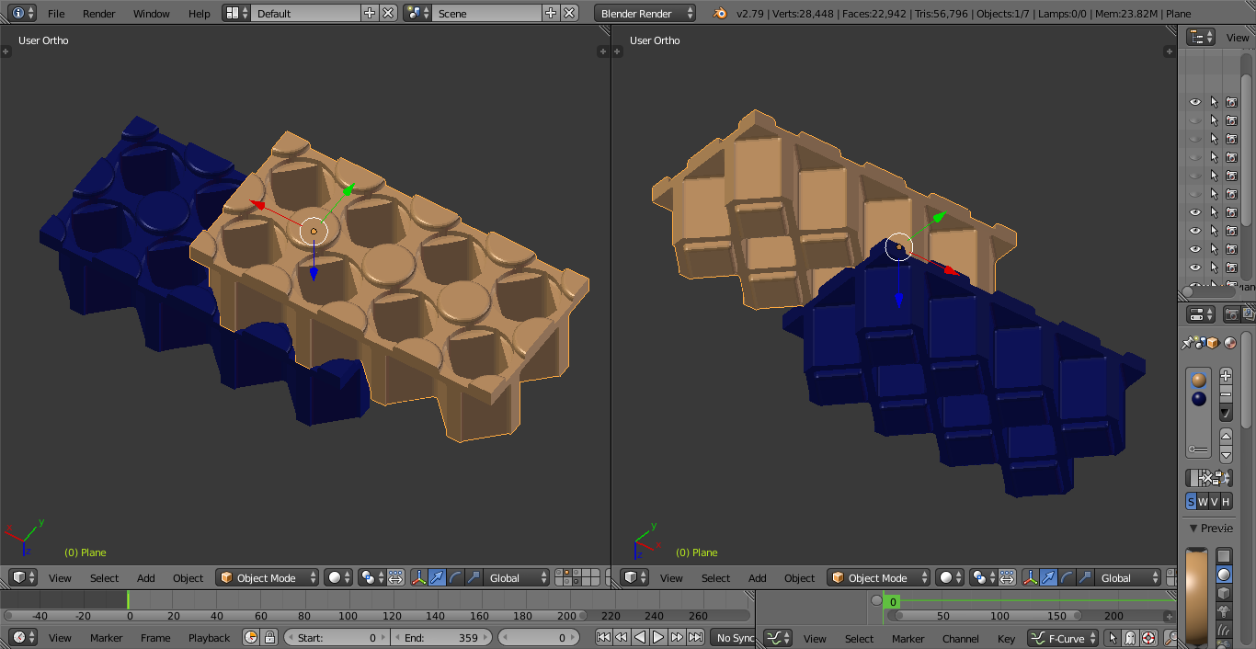Toggle visibility eye in first outliner row
This screenshot has height=649, width=1256.
pyautogui.click(x=1195, y=102)
